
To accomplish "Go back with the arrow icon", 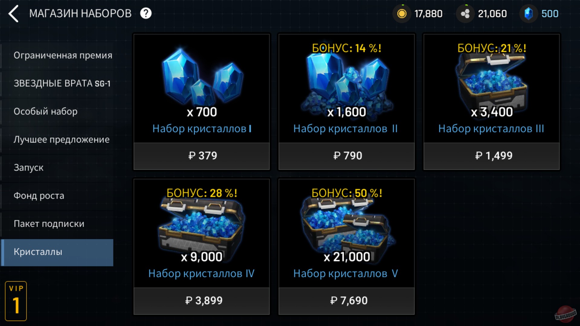I will click(x=14, y=14).
